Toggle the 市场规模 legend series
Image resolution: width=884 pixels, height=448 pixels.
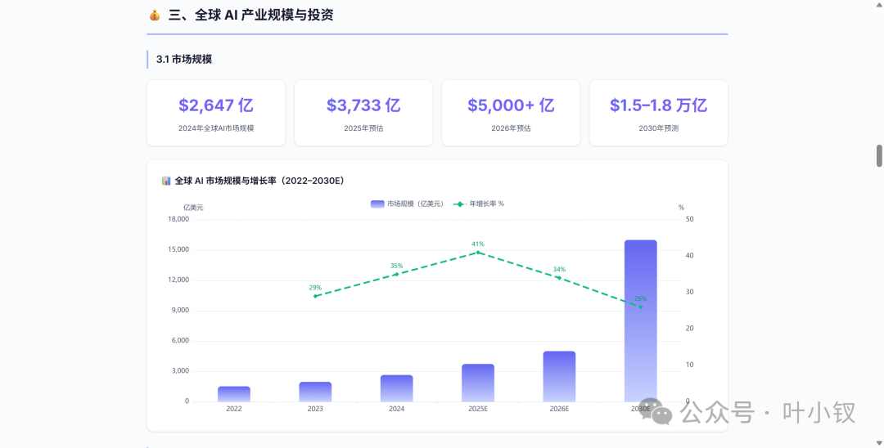coord(407,204)
